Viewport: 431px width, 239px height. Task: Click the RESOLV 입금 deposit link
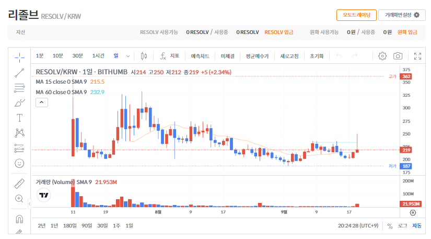click(279, 32)
